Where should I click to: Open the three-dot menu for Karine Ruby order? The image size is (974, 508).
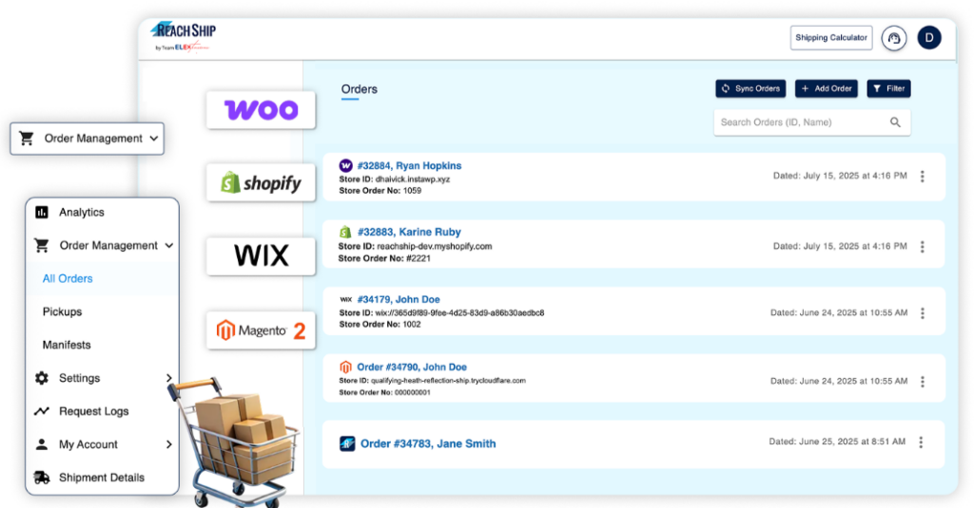923,246
